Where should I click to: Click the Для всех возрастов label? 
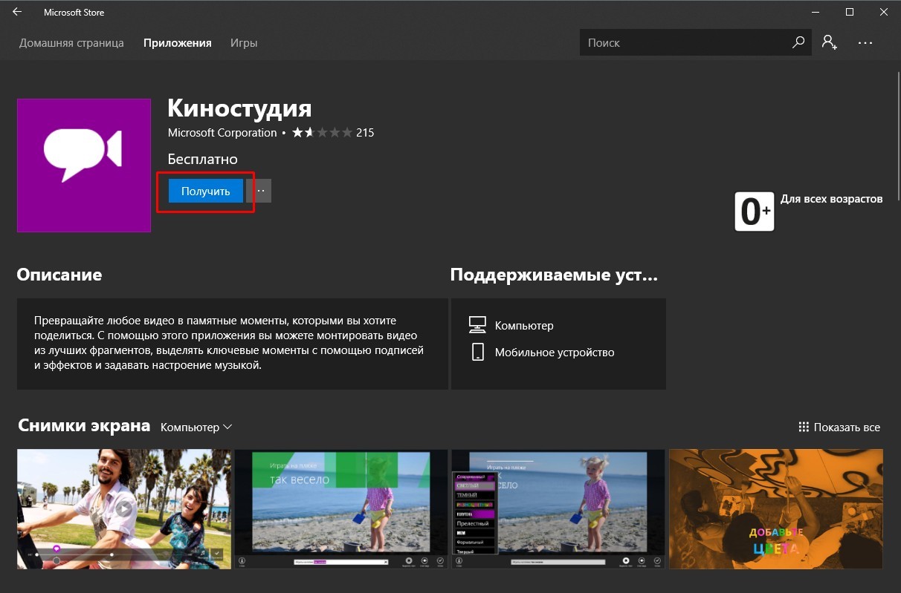click(832, 199)
